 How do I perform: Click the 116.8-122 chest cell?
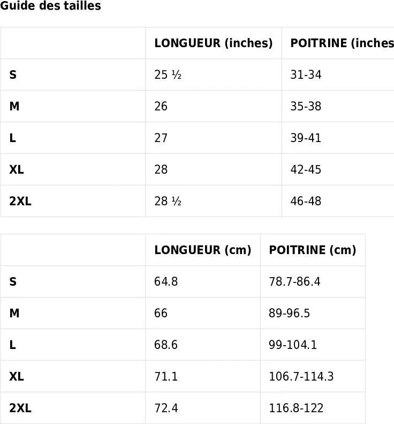click(x=313, y=408)
